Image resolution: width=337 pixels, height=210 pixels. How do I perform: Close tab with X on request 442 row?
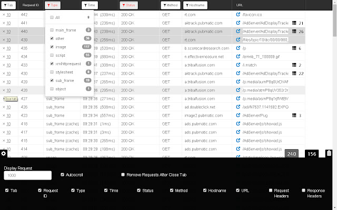coord(4,15)
